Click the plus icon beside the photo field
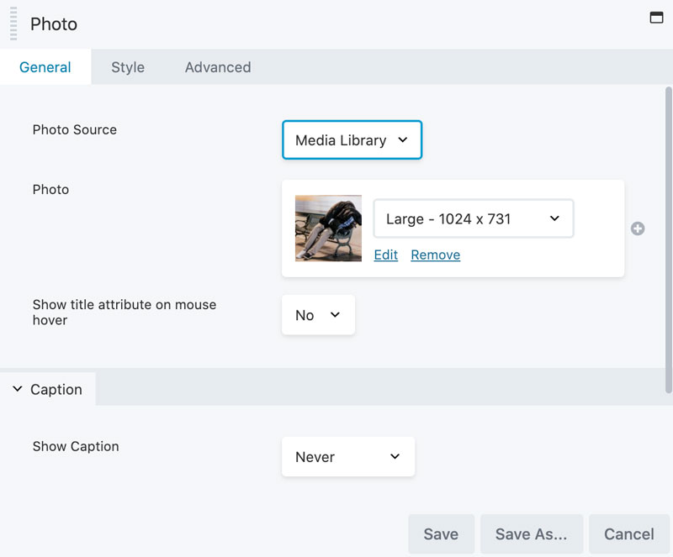The height and width of the screenshot is (557, 673). [x=638, y=229]
